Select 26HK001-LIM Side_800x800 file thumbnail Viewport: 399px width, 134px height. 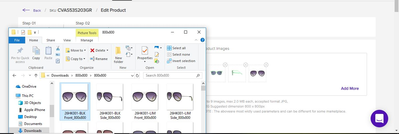[x=180, y=101]
